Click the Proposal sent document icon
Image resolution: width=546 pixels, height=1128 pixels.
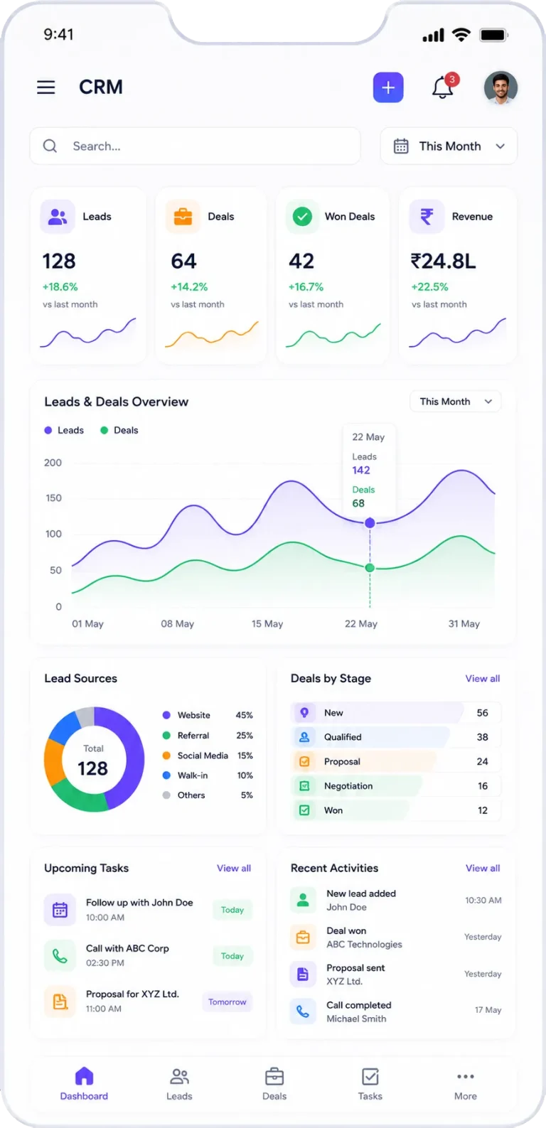[x=303, y=974]
